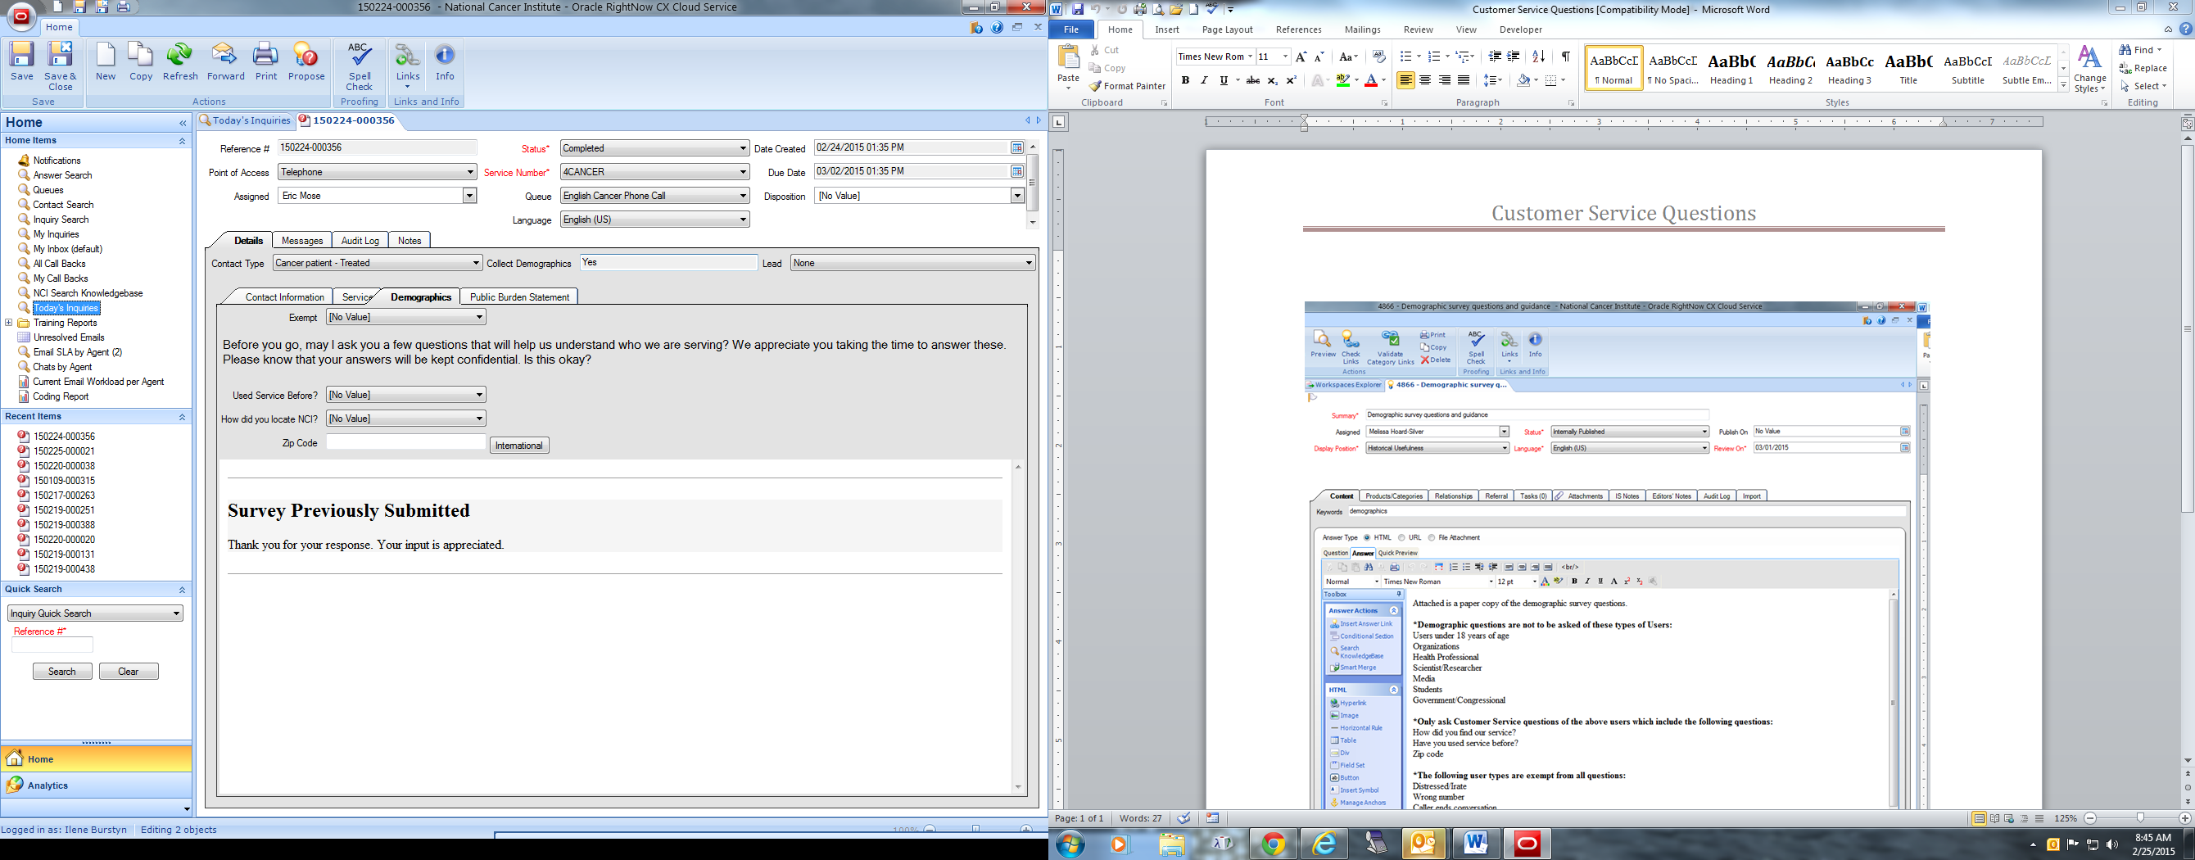This screenshot has width=2195, height=860.
Task: Click Replace in Word's Editing group
Action: click(x=2143, y=68)
